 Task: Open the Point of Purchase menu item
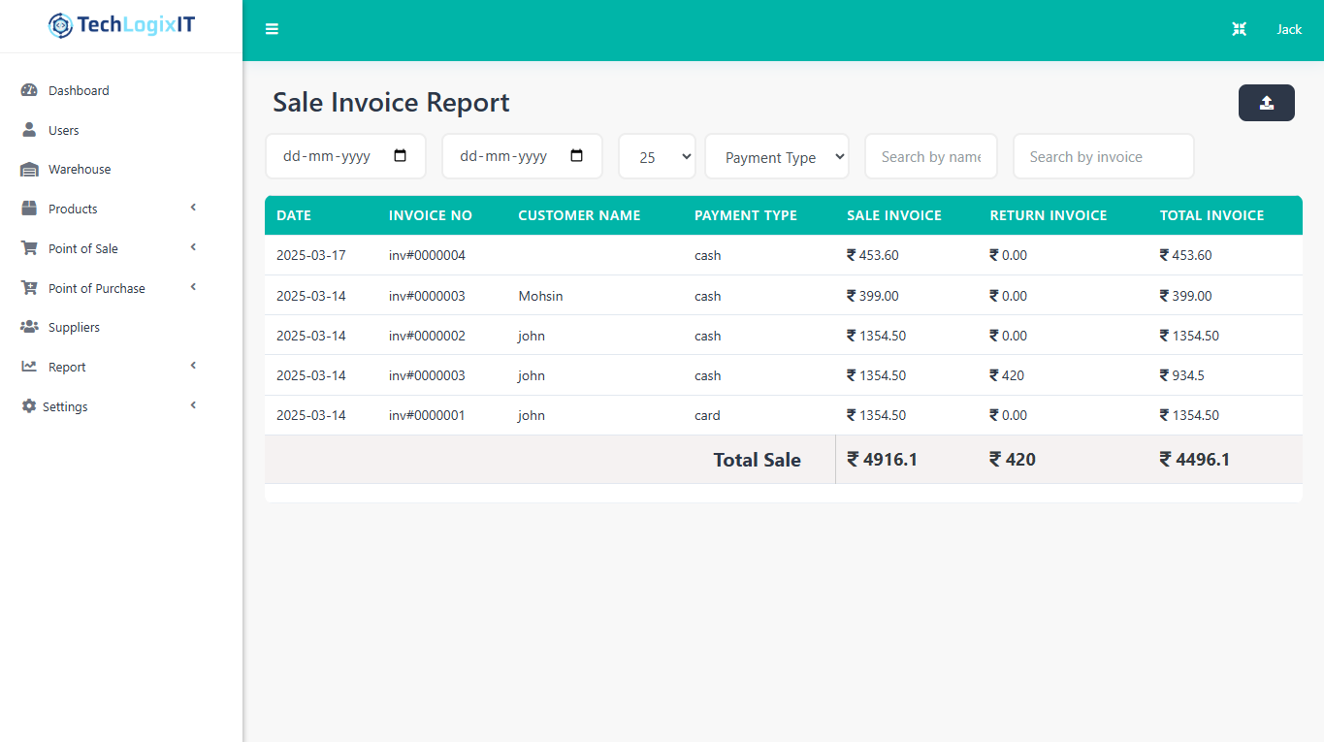(x=97, y=288)
